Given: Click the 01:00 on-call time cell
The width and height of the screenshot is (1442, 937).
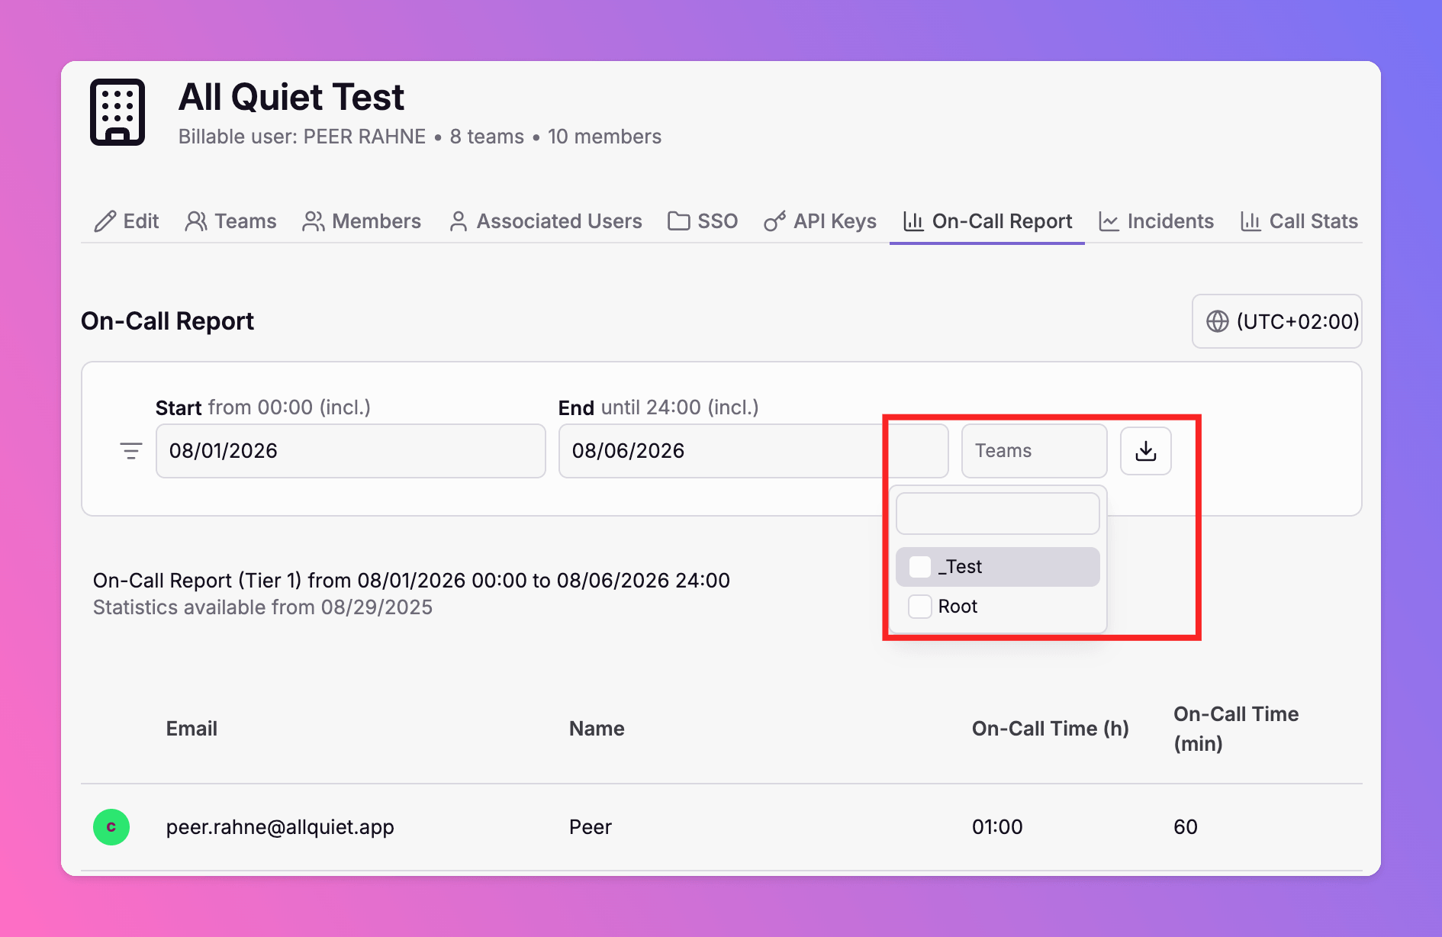Looking at the screenshot, I should (x=997, y=827).
